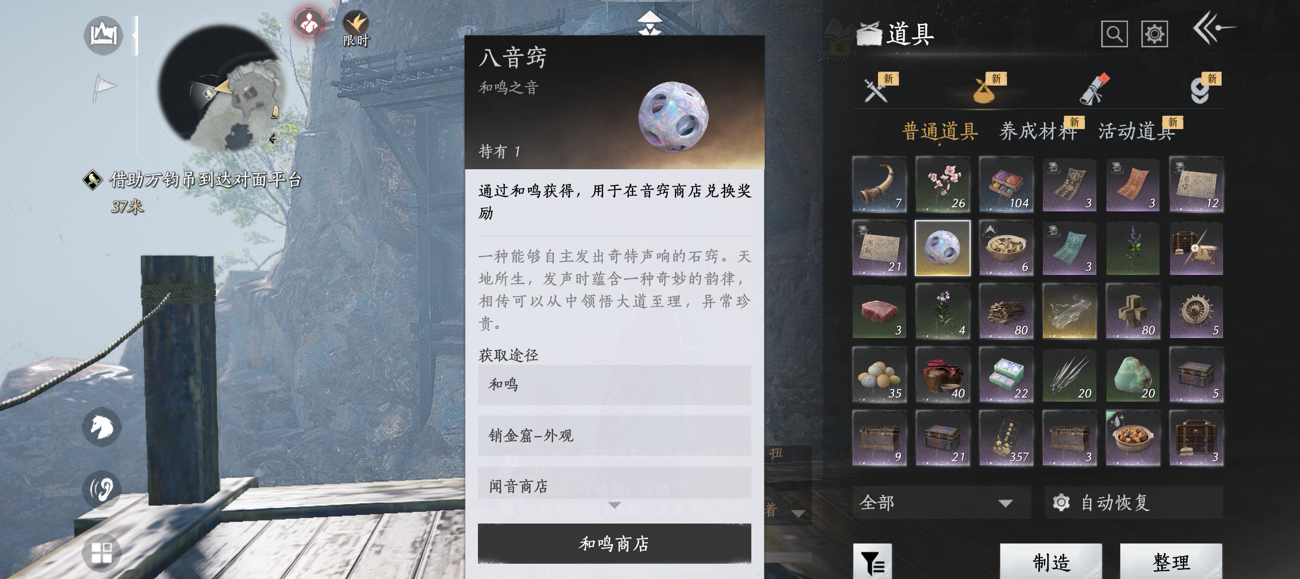Switch to the 养成材料 tab
Viewport: 1300px width, 579px height.
(1038, 131)
